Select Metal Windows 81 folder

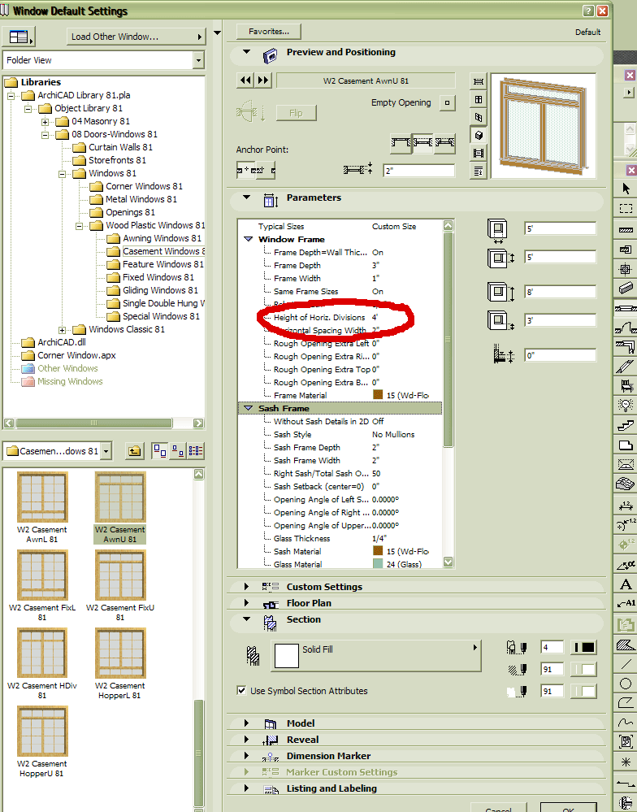[141, 199]
